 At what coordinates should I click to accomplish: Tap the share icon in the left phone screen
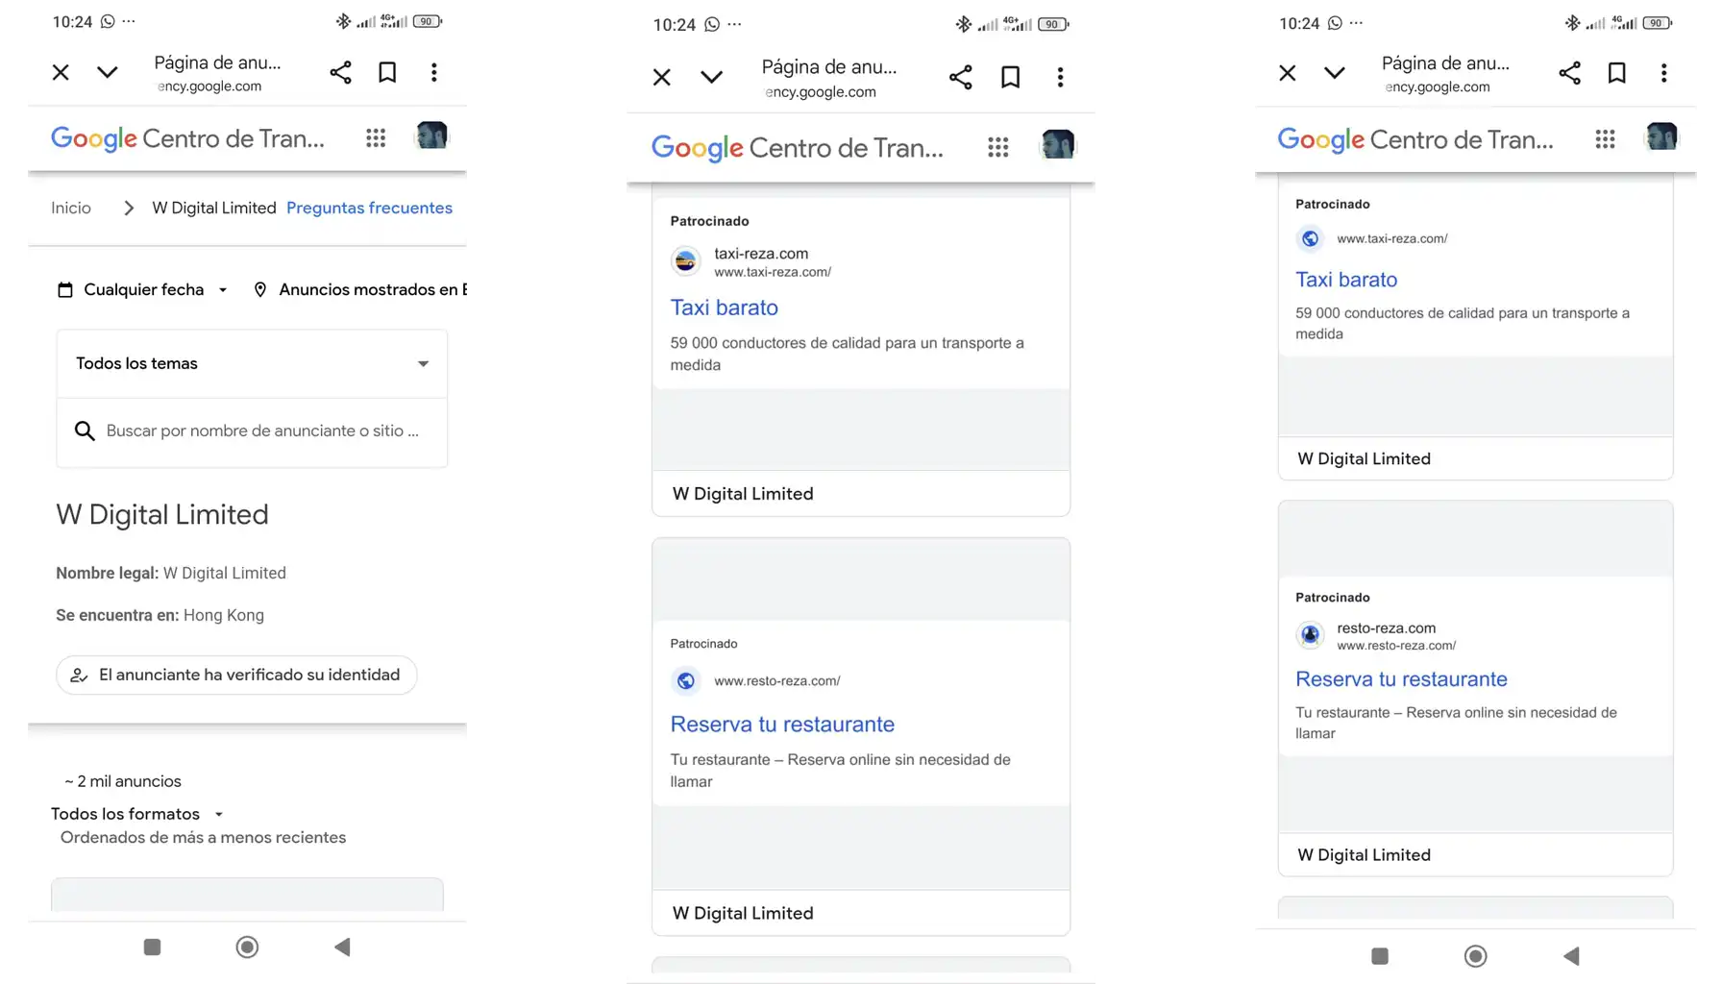(x=340, y=72)
